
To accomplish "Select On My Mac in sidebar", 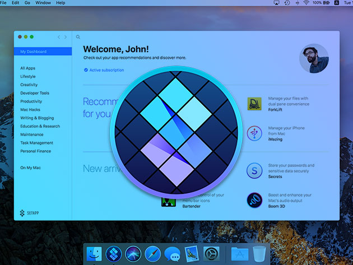I will (x=31, y=168).
